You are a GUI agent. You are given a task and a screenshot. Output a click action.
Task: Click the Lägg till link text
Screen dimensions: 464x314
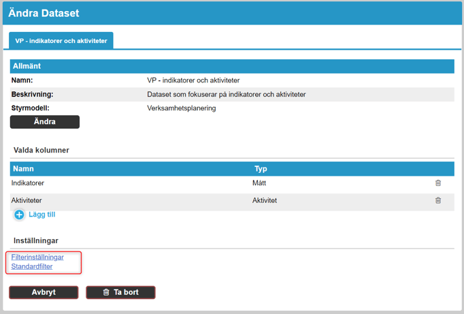42,215
